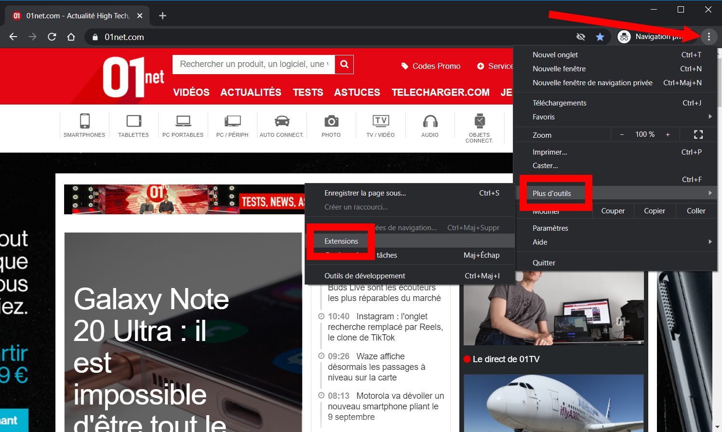Click the Airbus plane video thumbnail
722x432 pixels.
tap(553, 403)
